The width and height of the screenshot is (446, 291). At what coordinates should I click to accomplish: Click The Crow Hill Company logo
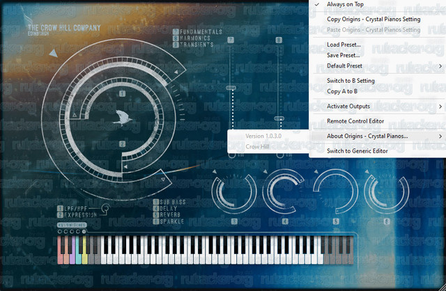click(x=64, y=29)
